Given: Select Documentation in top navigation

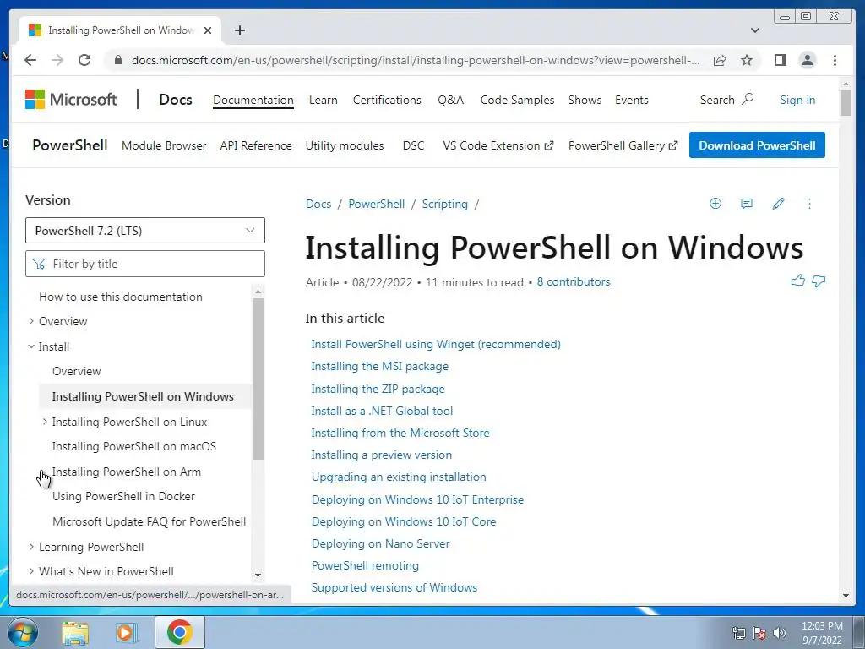Looking at the screenshot, I should tap(253, 100).
